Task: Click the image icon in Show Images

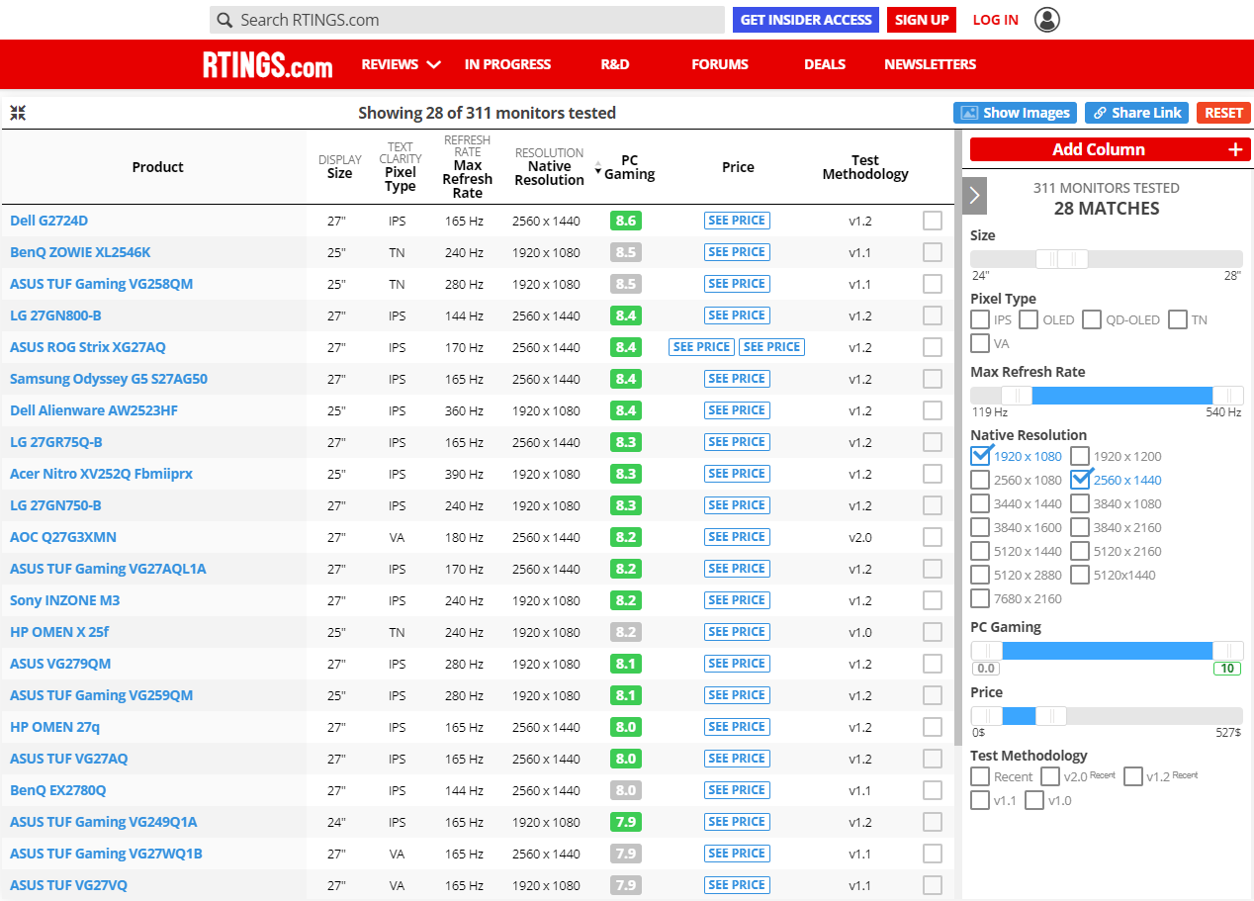Action: click(x=969, y=113)
